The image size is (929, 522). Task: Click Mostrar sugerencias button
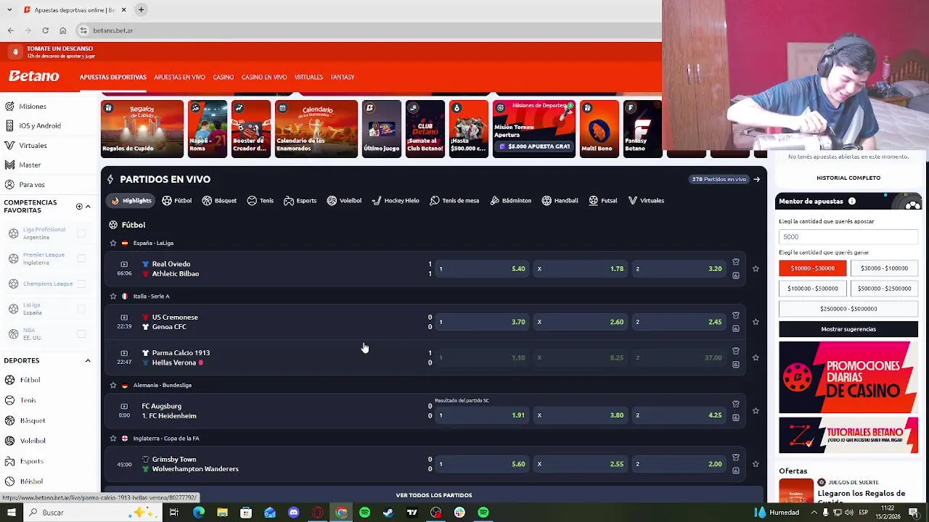click(x=848, y=329)
